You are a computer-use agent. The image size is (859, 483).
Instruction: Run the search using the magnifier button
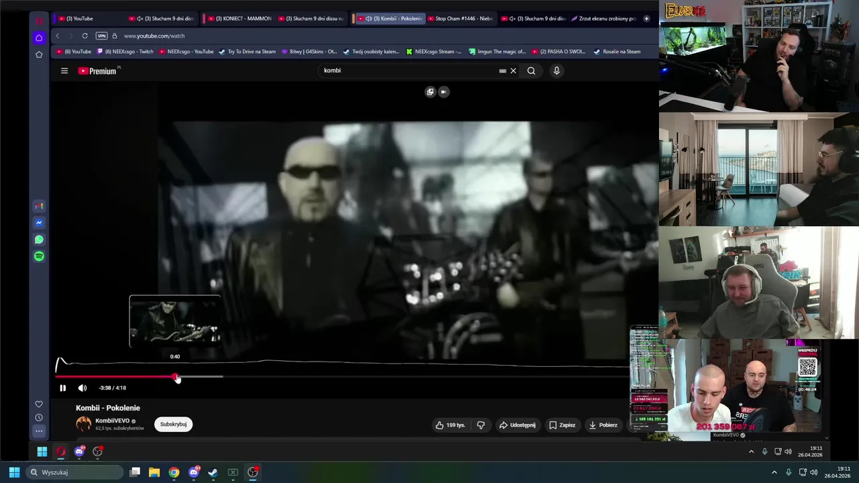(x=531, y=70)
